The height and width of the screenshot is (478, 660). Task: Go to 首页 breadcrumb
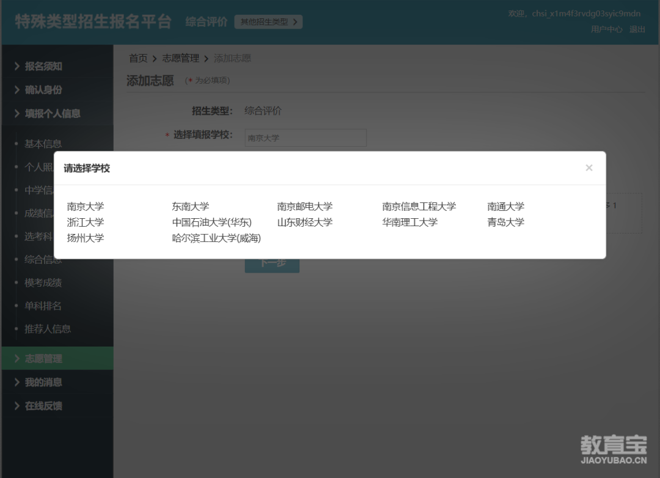click(x=138, y=58)
